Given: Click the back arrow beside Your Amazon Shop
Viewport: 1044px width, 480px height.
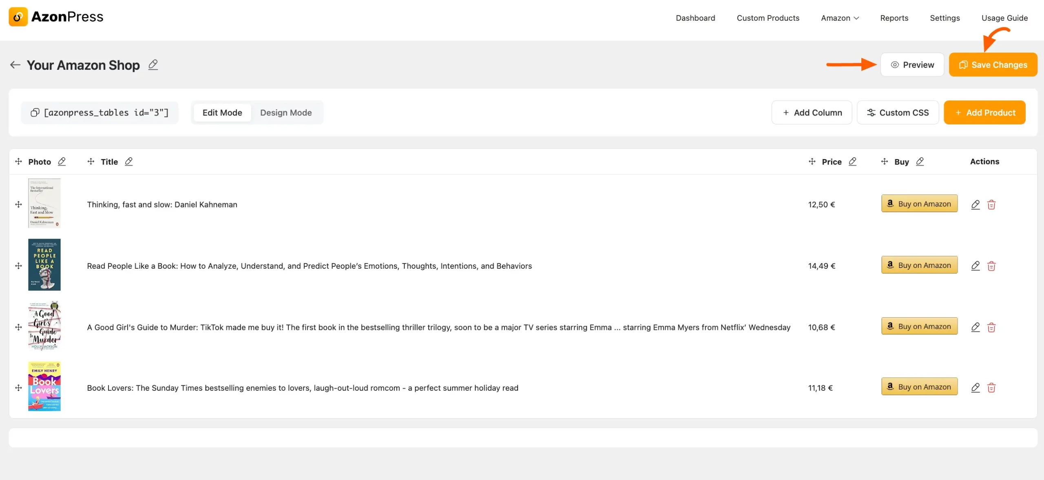Looking at the screenshot, I should point(15,65).
